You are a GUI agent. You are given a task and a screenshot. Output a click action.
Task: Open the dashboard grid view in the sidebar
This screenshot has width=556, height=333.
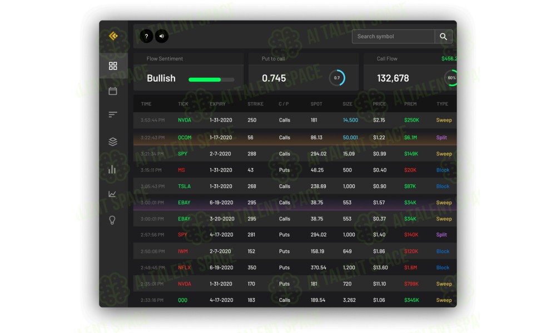113,66
